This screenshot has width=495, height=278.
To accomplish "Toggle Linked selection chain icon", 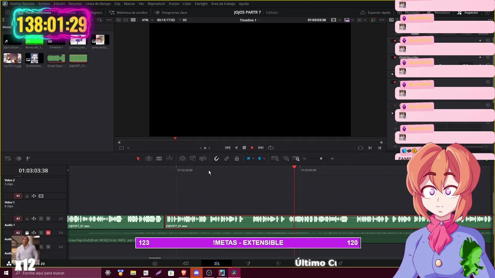I will [227, 159].
